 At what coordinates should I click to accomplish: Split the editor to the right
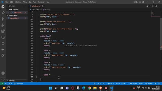pos(156,6)
